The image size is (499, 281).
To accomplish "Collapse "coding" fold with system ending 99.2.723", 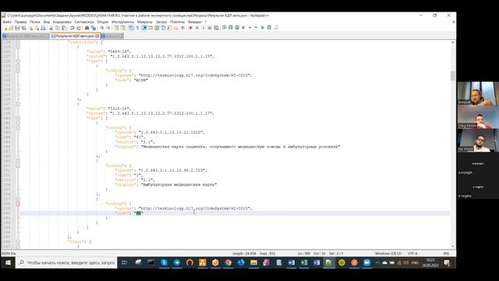I will pos(18,165).
